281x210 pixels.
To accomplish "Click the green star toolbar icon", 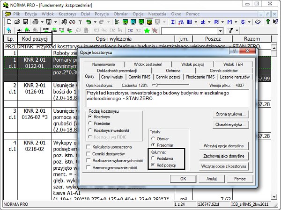I will (x=146, y=30).
